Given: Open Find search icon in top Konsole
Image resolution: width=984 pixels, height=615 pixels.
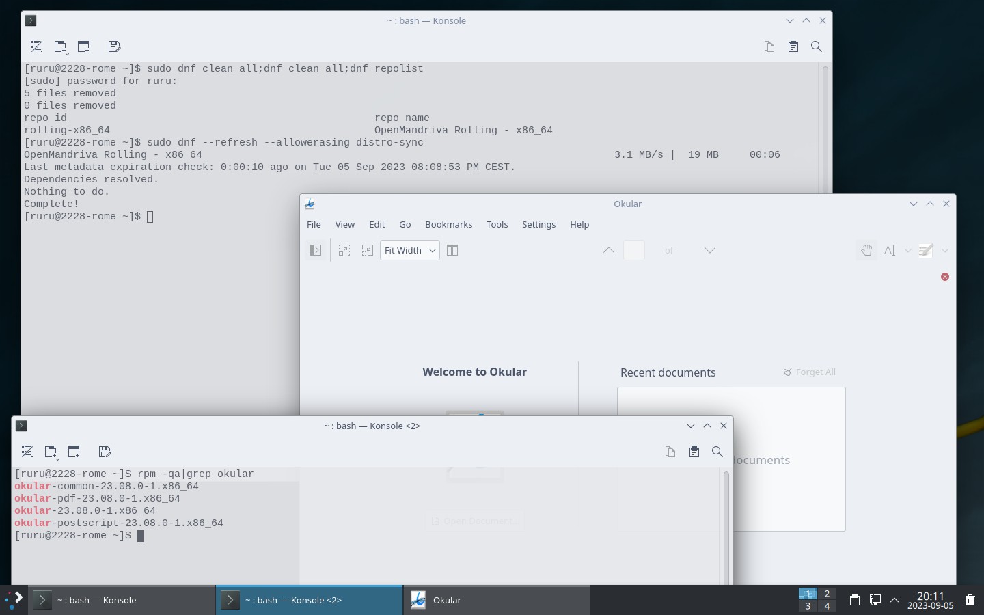Looking at the screenshot, I should (x=817, y=46).
